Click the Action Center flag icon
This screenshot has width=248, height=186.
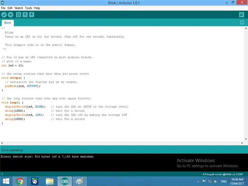tap(204, 181)
